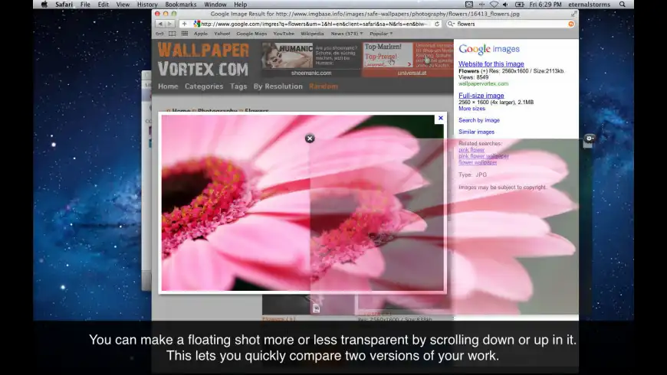Open the View menu
Image resolution: width=667 pixels, height=375 pixels.
pyautogui.click(x=123, y=5)
